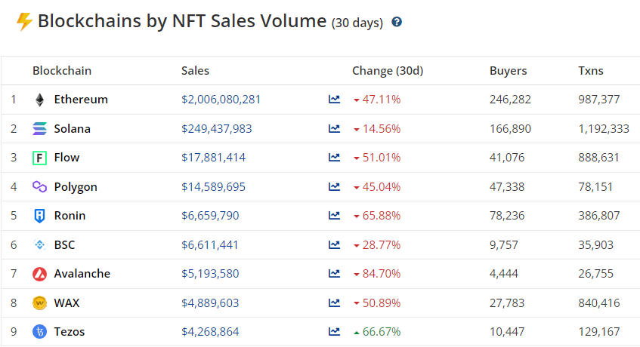The image size is (640, 347).
Task: Click the Polygon logo icon
Action: click(39, 187)
